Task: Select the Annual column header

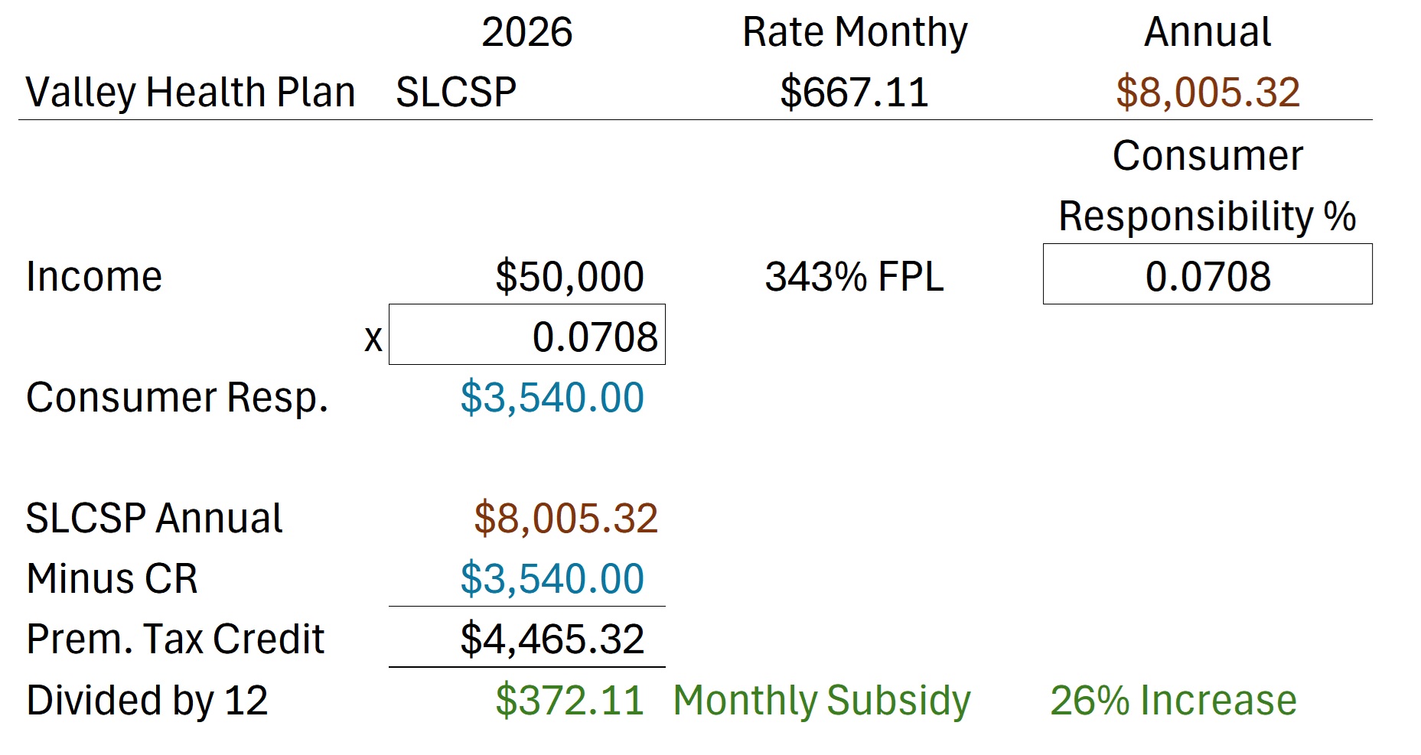Action: coord(1208,32)
